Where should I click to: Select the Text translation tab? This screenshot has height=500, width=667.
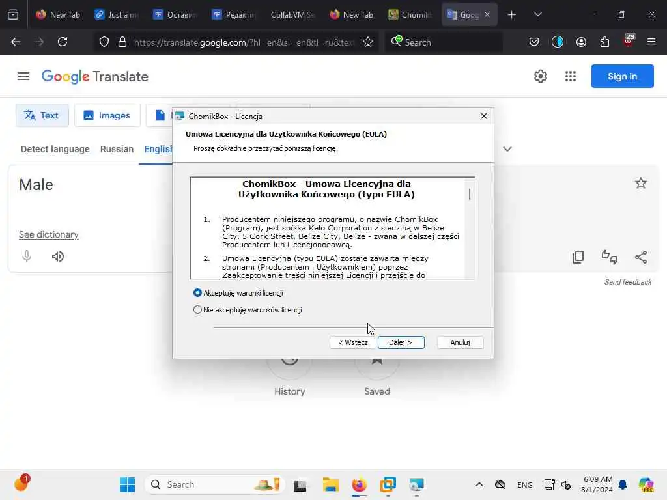(x=42, y=115)
